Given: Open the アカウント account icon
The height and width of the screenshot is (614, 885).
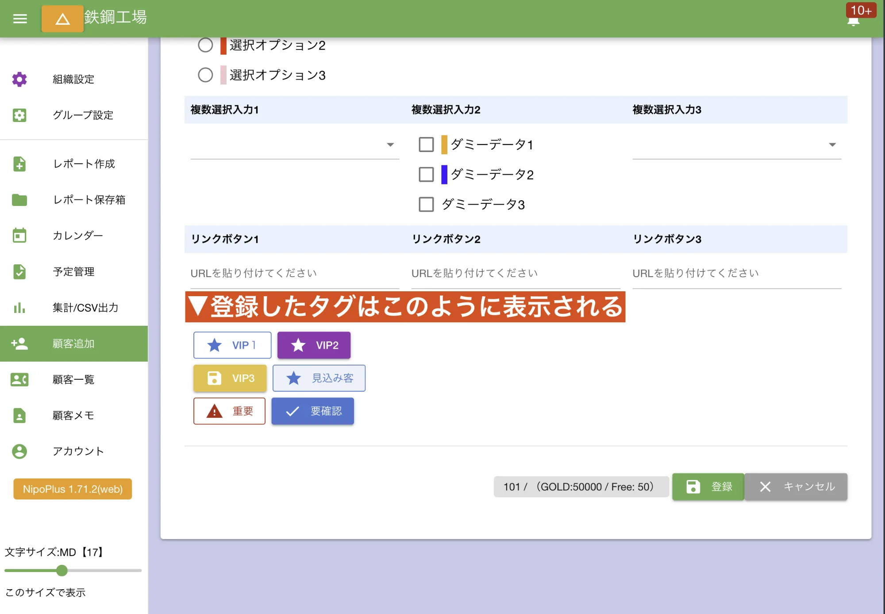Looking at the screenshot, I should pos(19,451).
